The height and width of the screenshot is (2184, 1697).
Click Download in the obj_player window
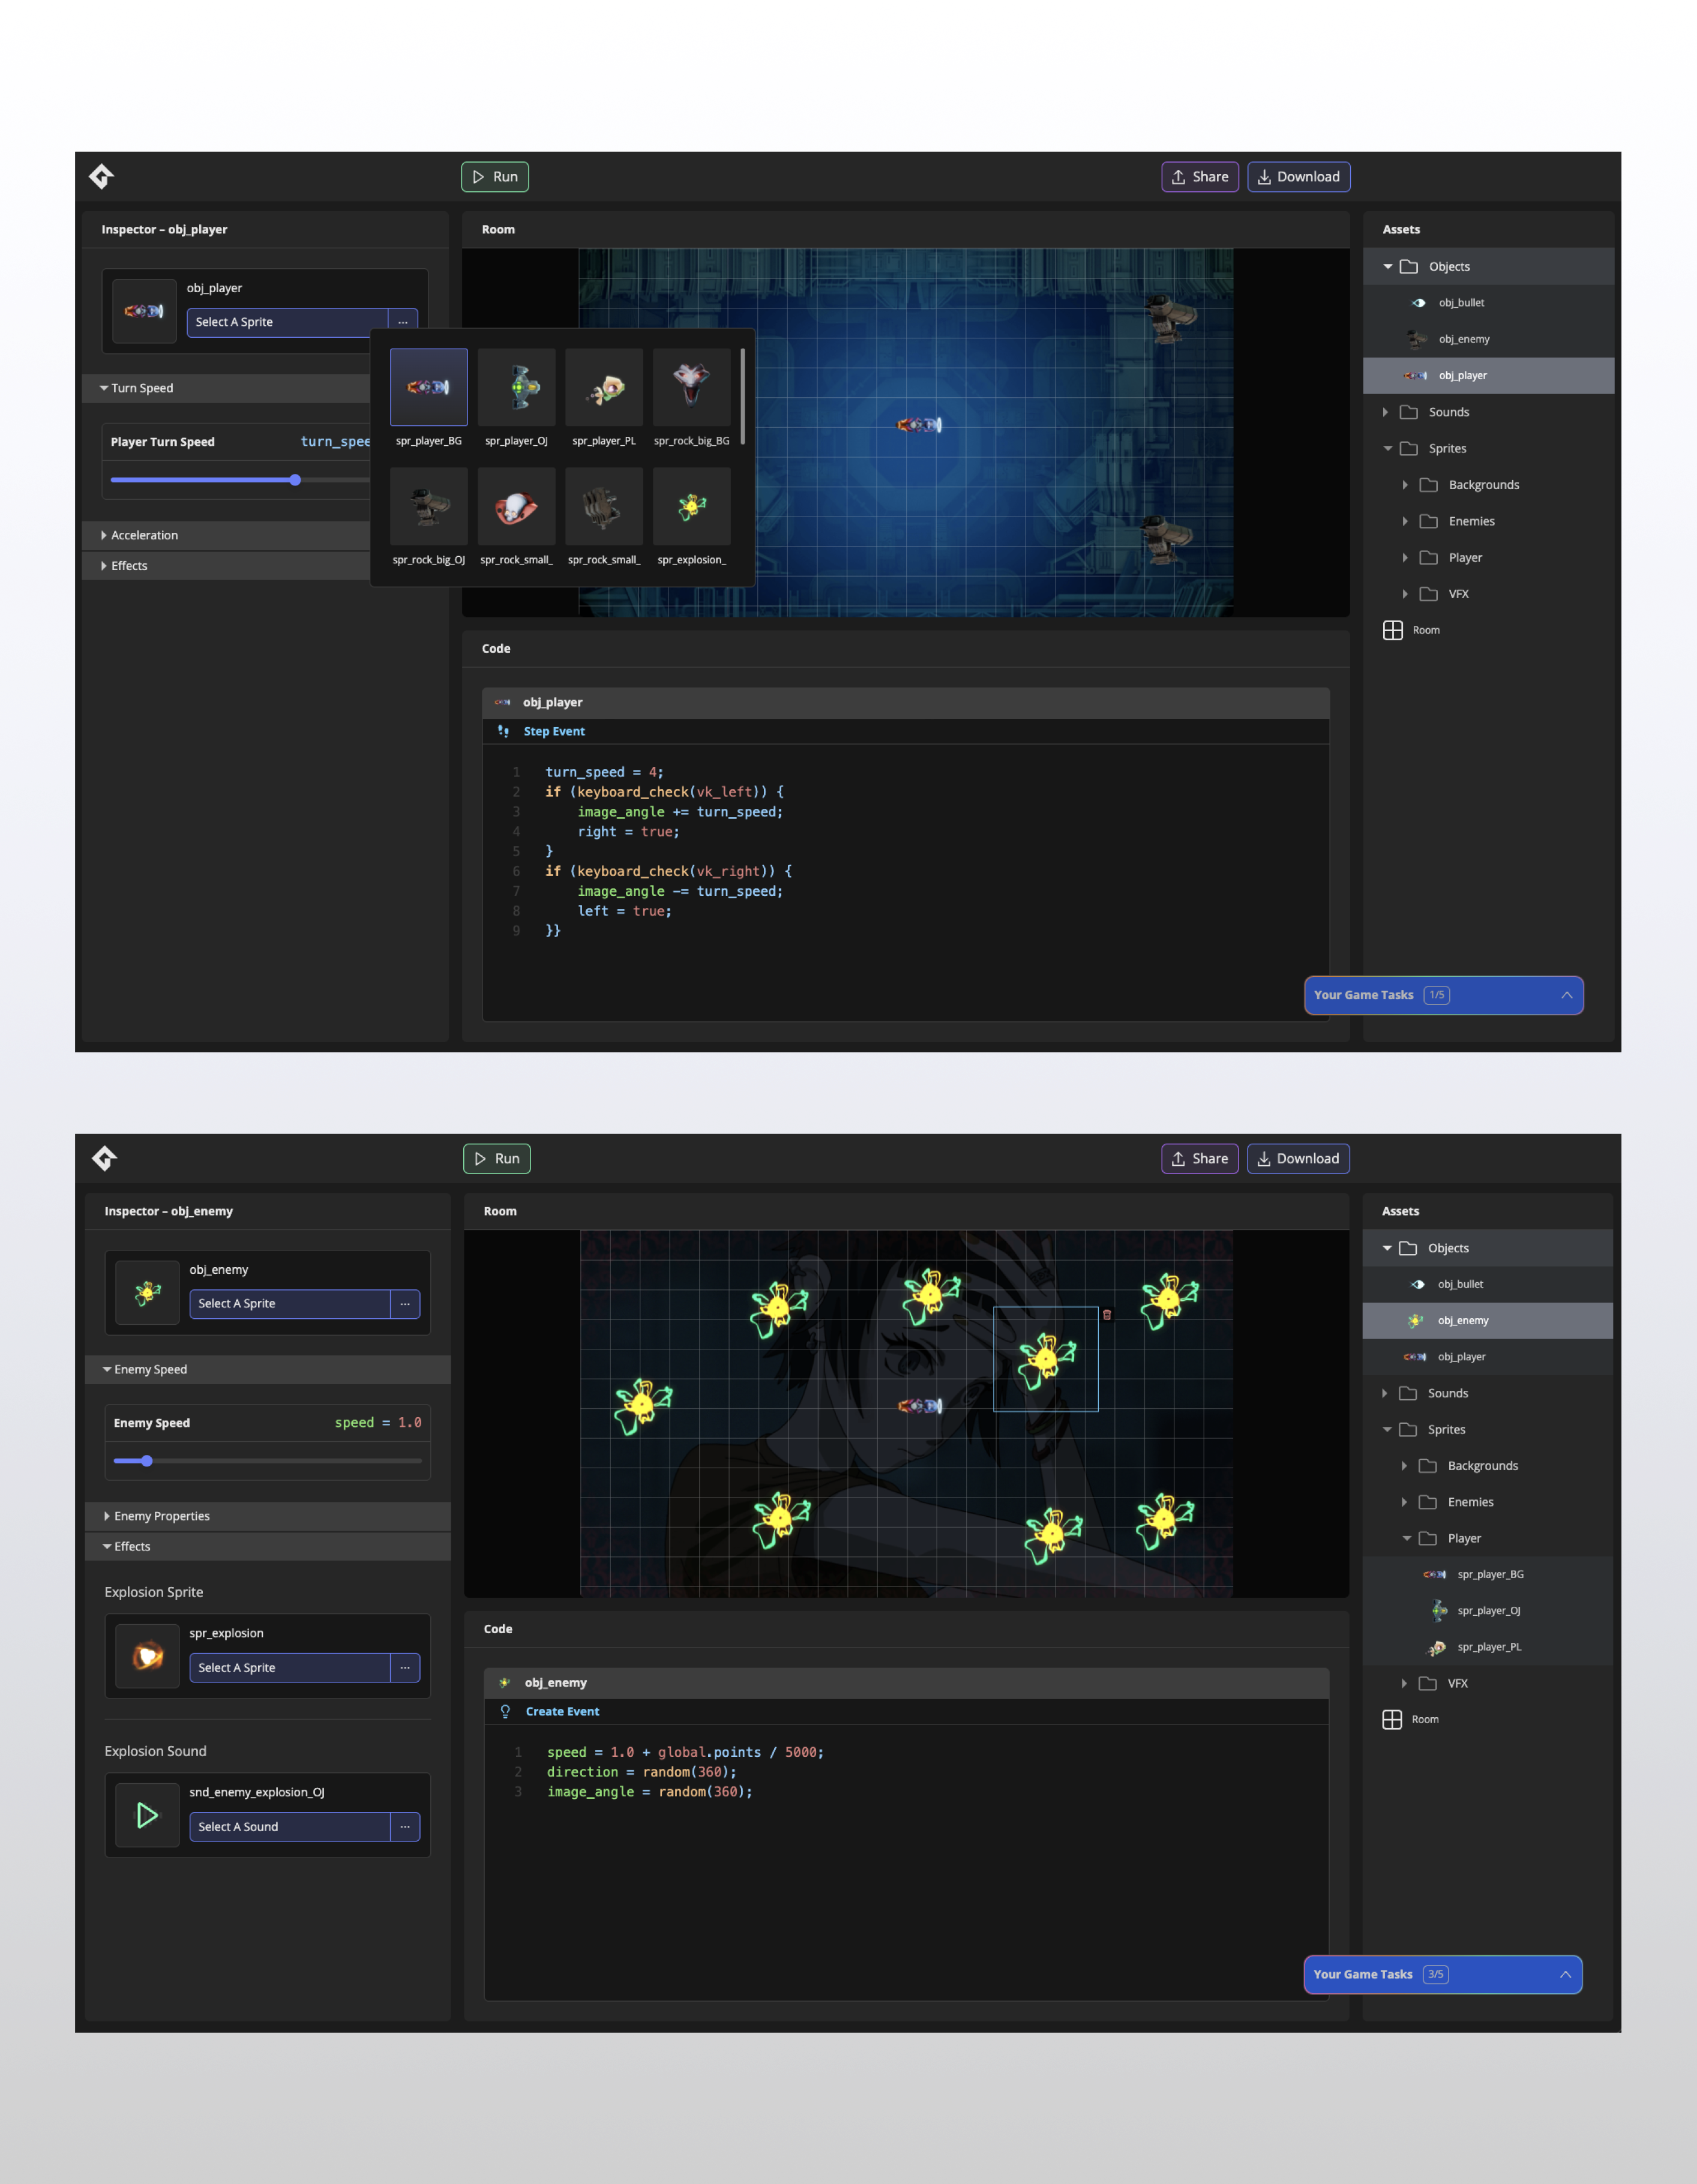coord(1298,177)
